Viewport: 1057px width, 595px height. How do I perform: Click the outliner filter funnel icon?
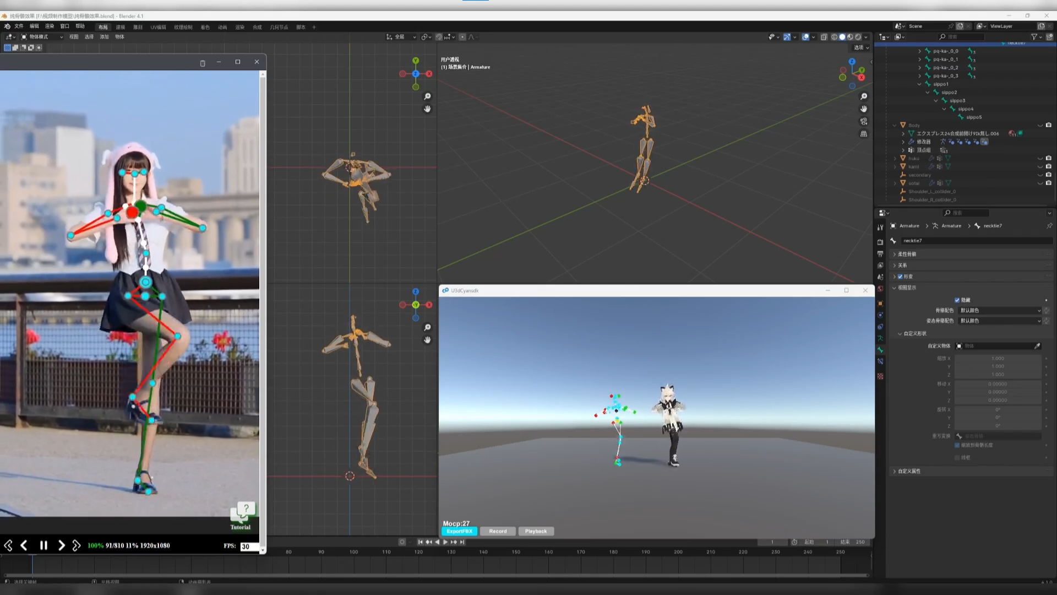pyautogui.click(x=1034, y=37)
